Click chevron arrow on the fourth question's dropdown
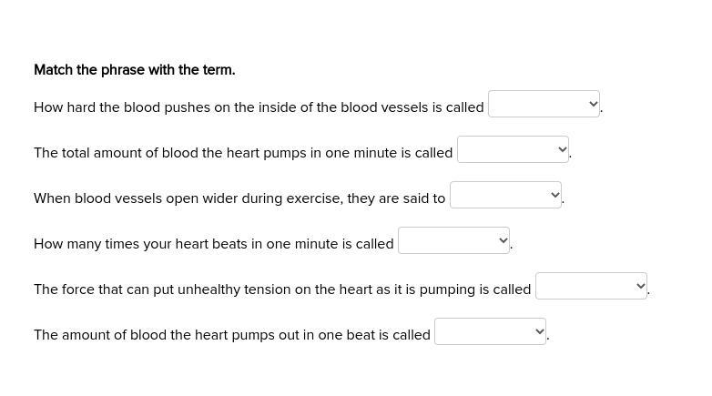This screenshot has height=396, width=712. point(503,241)
